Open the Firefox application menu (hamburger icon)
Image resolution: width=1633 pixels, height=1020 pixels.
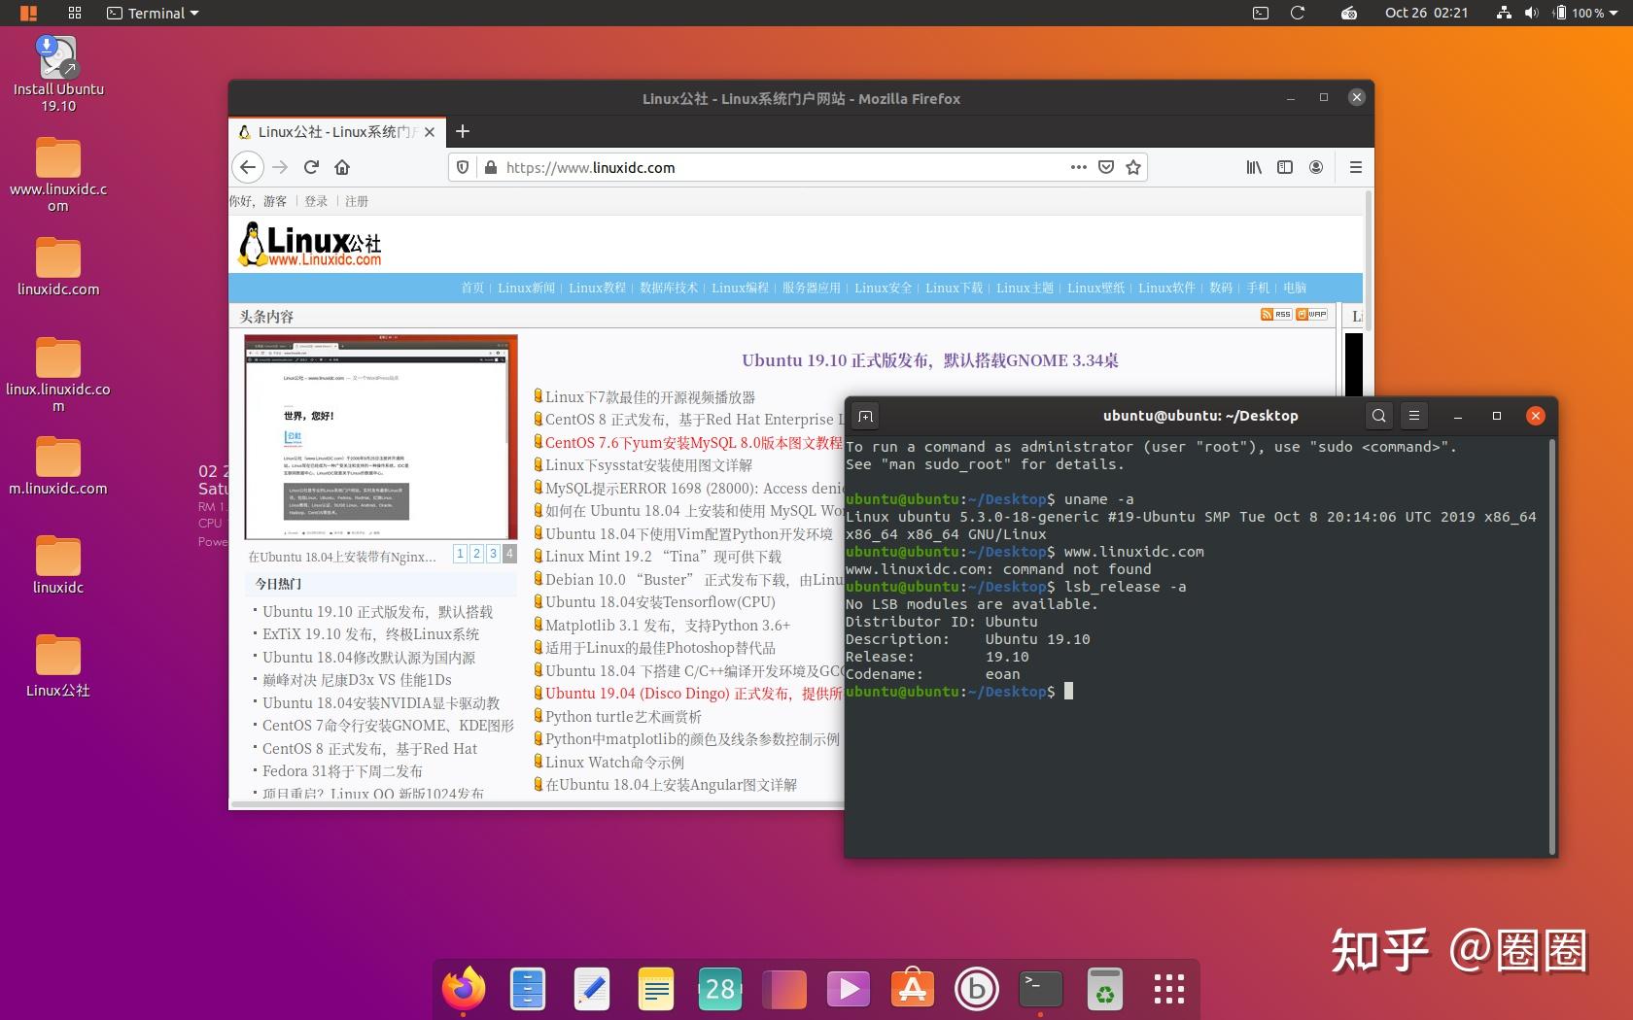pos(1355,167)
